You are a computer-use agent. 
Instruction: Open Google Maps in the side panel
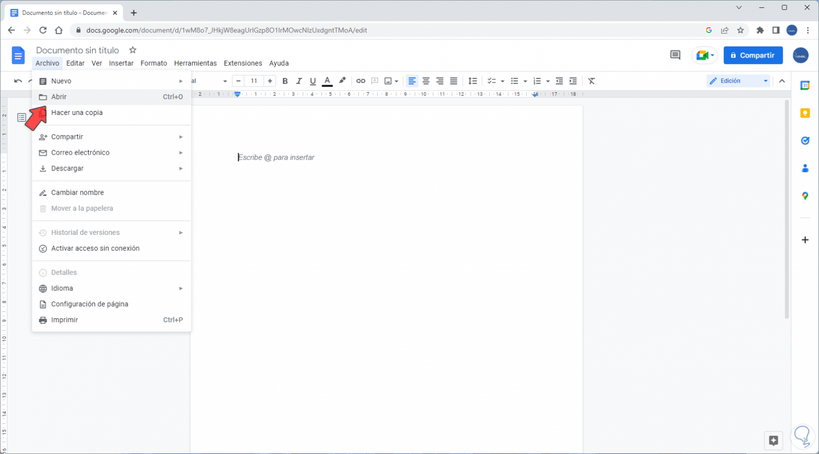(x=805, y=196)
